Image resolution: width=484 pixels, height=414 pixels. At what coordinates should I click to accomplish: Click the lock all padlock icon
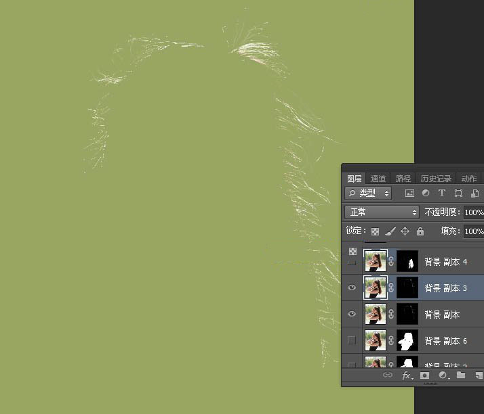[420, 231]
